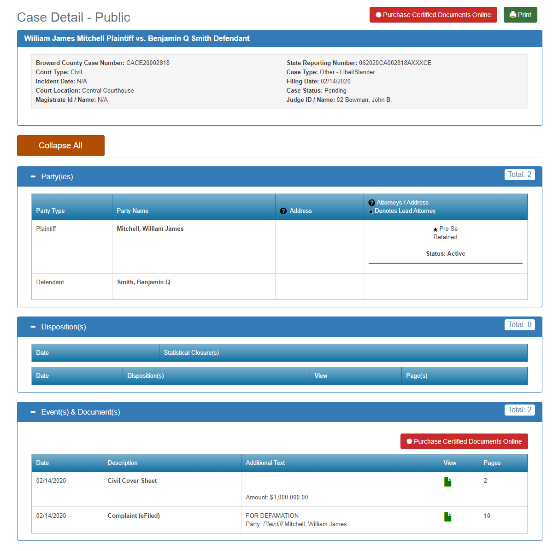Screen dimensions: 553x551
Task: Click Party: Plaintiff Mitchell, William James text
Action: pyautogui.click(x=296, y=524)
